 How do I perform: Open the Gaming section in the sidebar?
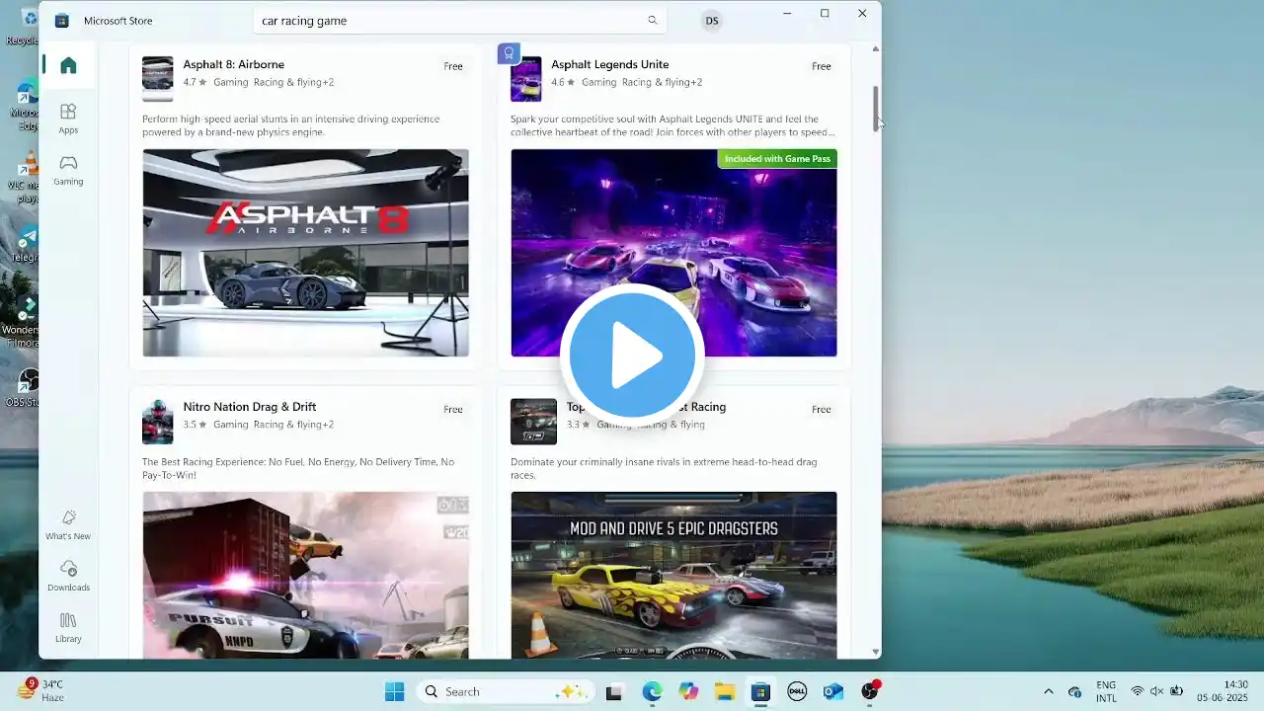68,170
